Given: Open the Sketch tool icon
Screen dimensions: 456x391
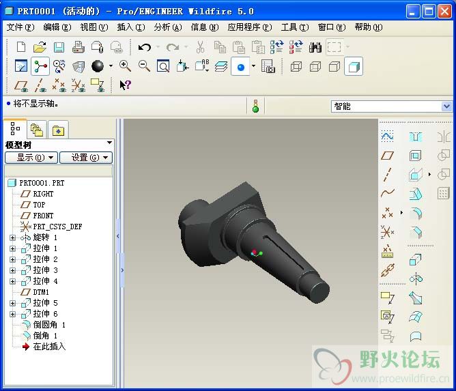Looking at the screenshot, I should click(x=387, y=136).
